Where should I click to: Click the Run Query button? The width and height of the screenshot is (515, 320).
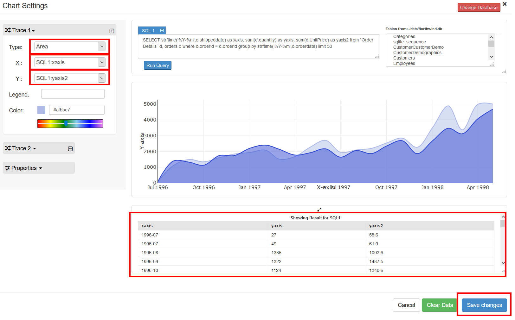158,66
